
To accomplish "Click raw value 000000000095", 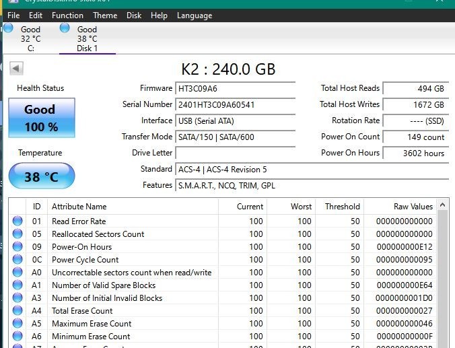I will [405, 259].
